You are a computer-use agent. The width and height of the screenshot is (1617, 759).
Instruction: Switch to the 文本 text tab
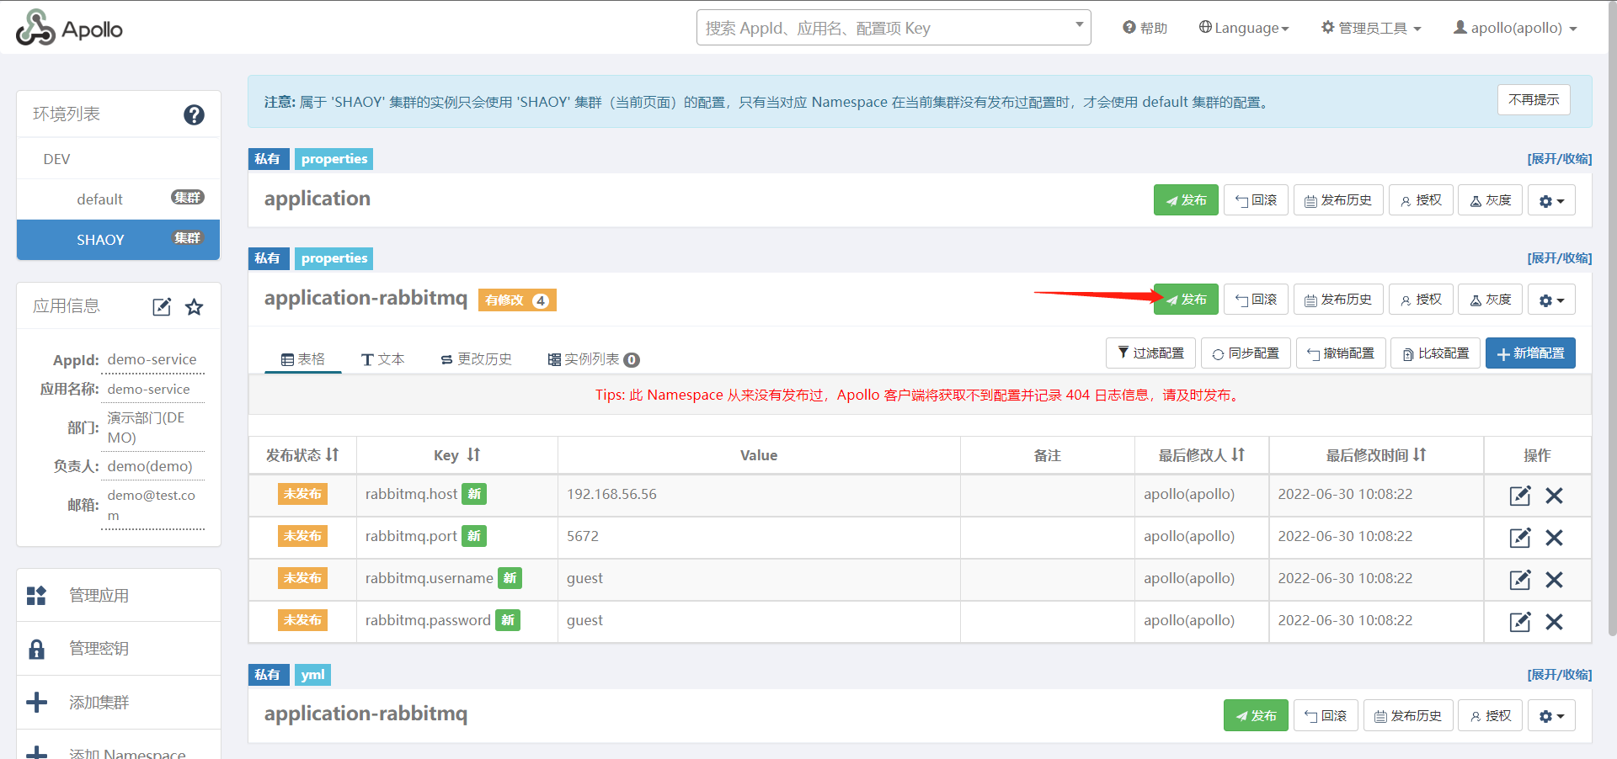tap(383, 359)
